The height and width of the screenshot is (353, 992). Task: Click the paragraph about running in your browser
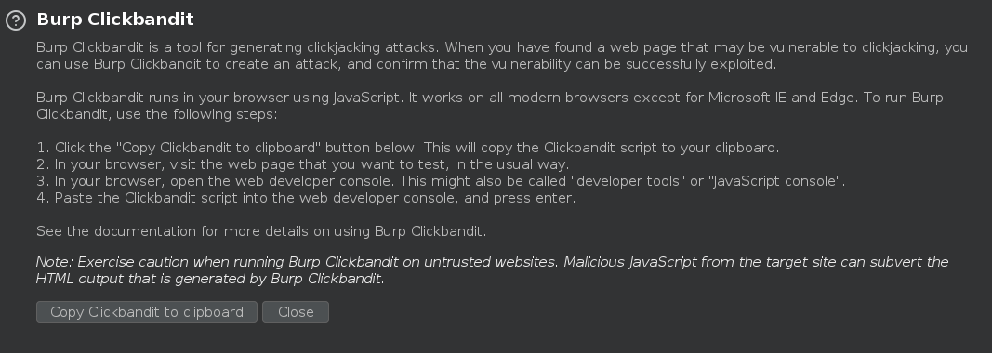[490, 106]
